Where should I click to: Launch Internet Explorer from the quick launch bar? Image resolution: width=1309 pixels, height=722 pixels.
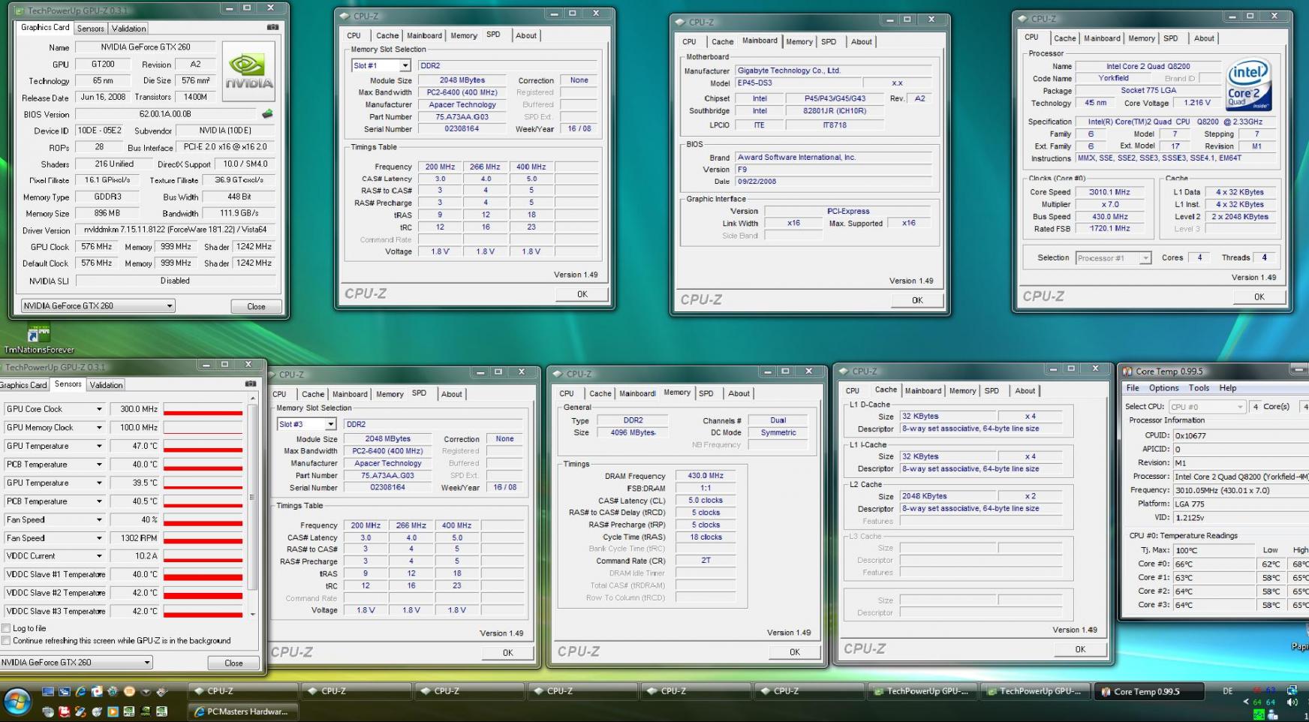click(80, 691)
